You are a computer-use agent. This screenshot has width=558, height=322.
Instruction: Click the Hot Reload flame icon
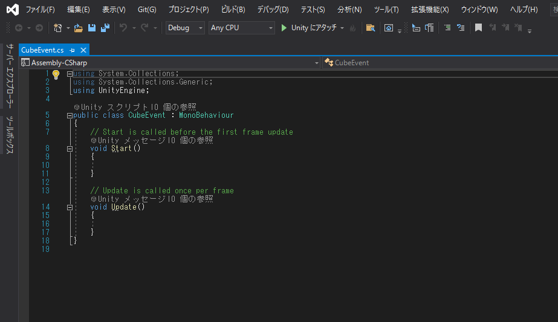pyautogui.click(x=352, y=28)
